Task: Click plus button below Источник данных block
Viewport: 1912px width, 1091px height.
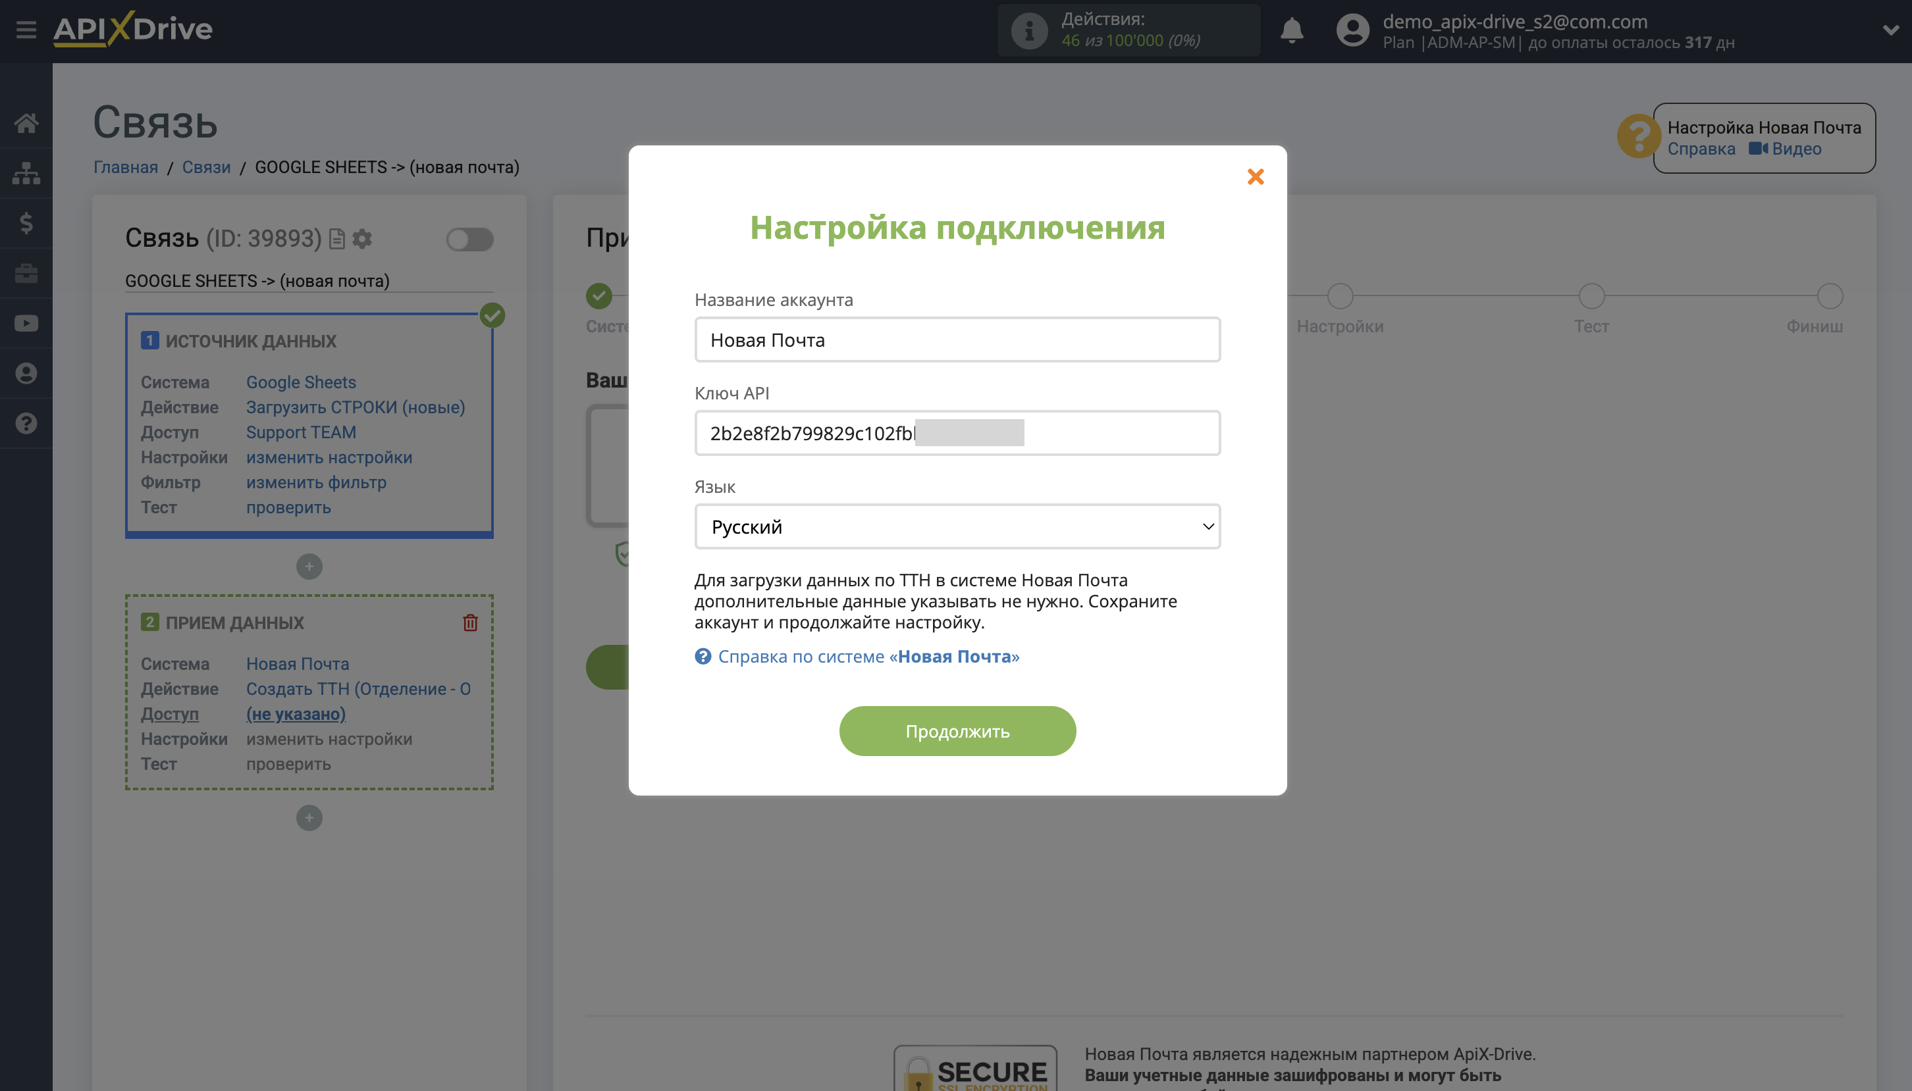Action: click(309, 567)
